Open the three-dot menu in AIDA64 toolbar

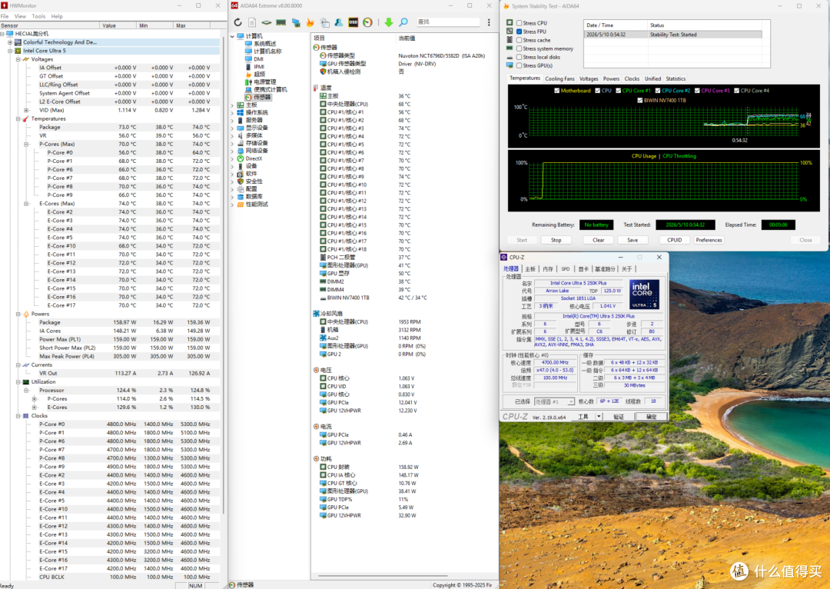click(x=489, y=22)
